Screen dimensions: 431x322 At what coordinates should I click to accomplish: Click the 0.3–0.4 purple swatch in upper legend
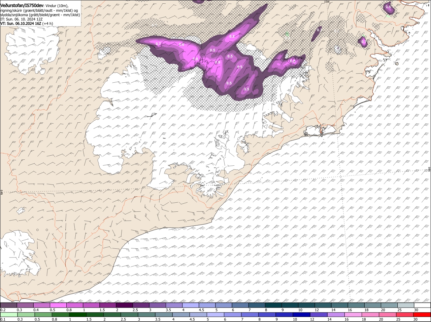25,305
